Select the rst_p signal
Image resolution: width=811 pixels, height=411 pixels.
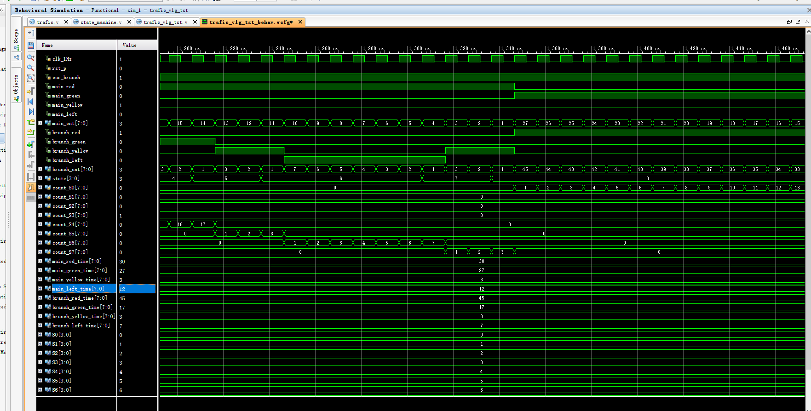[59, 68]
